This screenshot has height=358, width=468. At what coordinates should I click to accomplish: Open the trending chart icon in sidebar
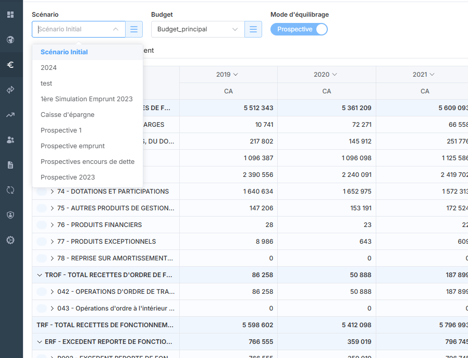point(10,115)
